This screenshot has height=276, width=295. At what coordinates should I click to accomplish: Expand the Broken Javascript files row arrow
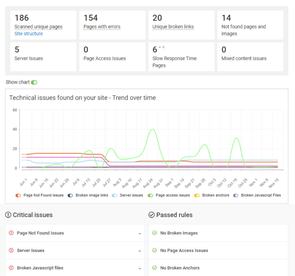tap(139, 269)
